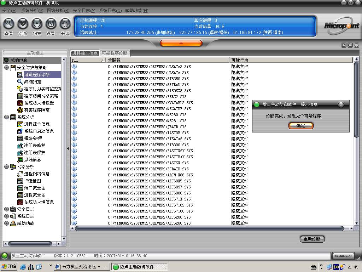Click list vertical scrollbar down arrow

[356, 223]
